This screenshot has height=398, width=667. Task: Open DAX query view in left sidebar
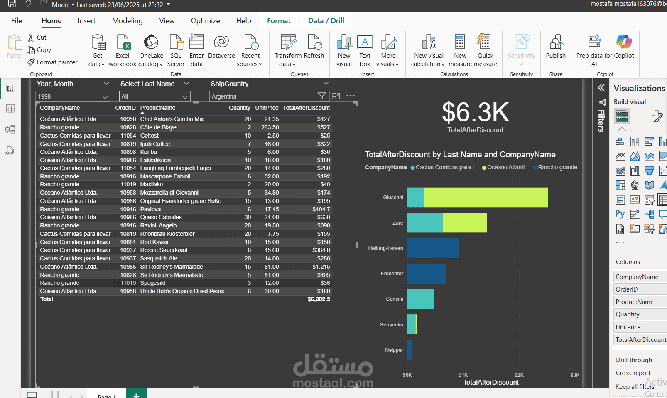[x=10, y=151]
